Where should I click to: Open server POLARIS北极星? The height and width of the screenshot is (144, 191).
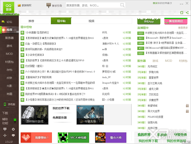point(155,117)
